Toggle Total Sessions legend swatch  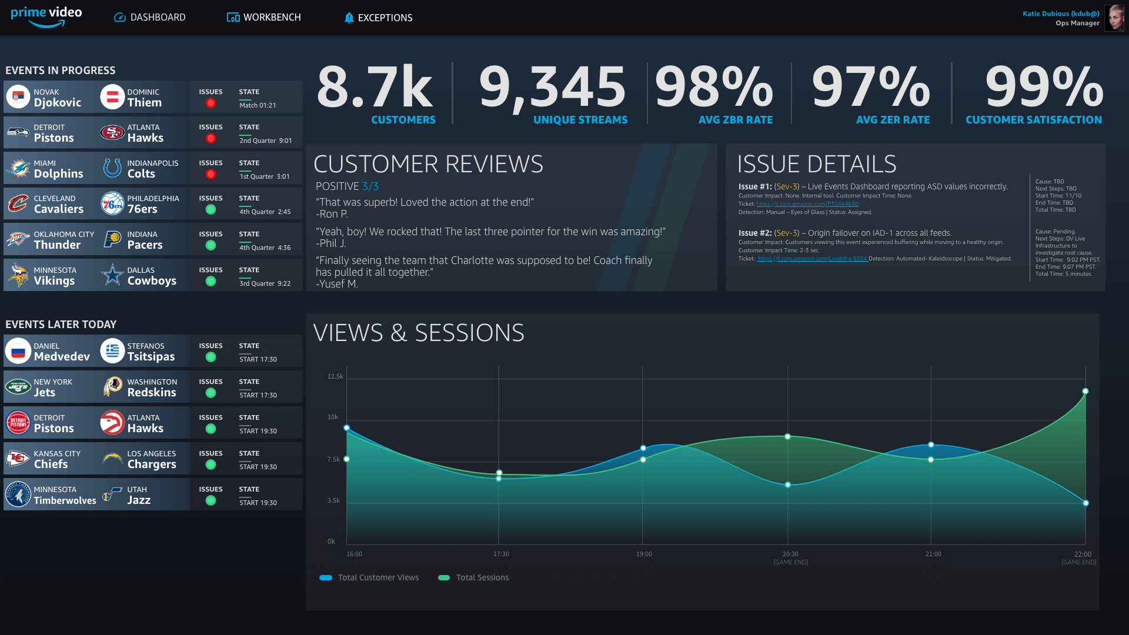click(x=444, y=578)
